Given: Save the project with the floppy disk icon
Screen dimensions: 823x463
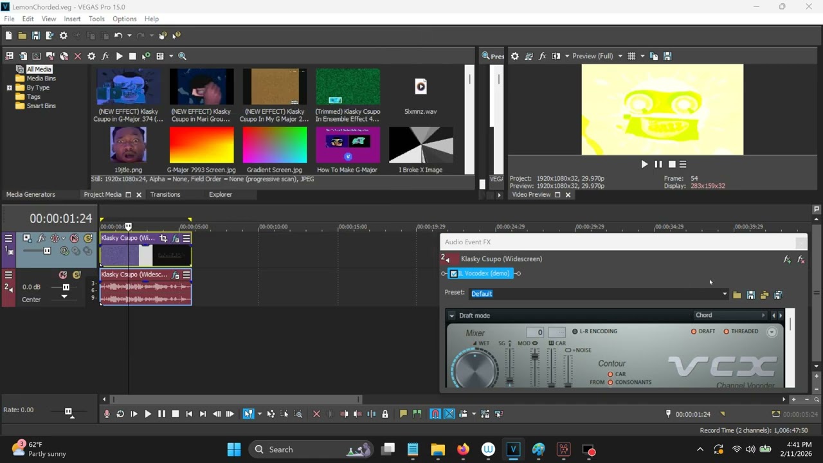Looking at the screenshot, I should (x=36, y=36).
